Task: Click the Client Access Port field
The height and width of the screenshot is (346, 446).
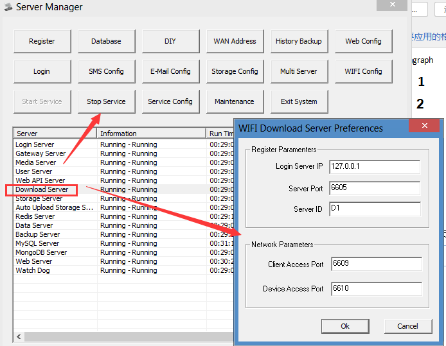Action: 377,264
